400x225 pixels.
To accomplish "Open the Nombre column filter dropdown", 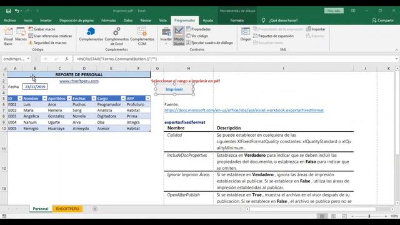I will tap(44, 99).
